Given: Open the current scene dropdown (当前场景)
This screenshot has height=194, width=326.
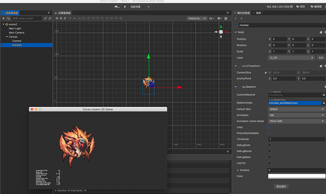Looking at the screenshot, I should point(140,7).
